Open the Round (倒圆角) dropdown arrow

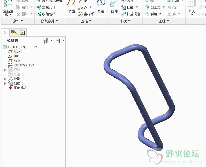point(164,7)
